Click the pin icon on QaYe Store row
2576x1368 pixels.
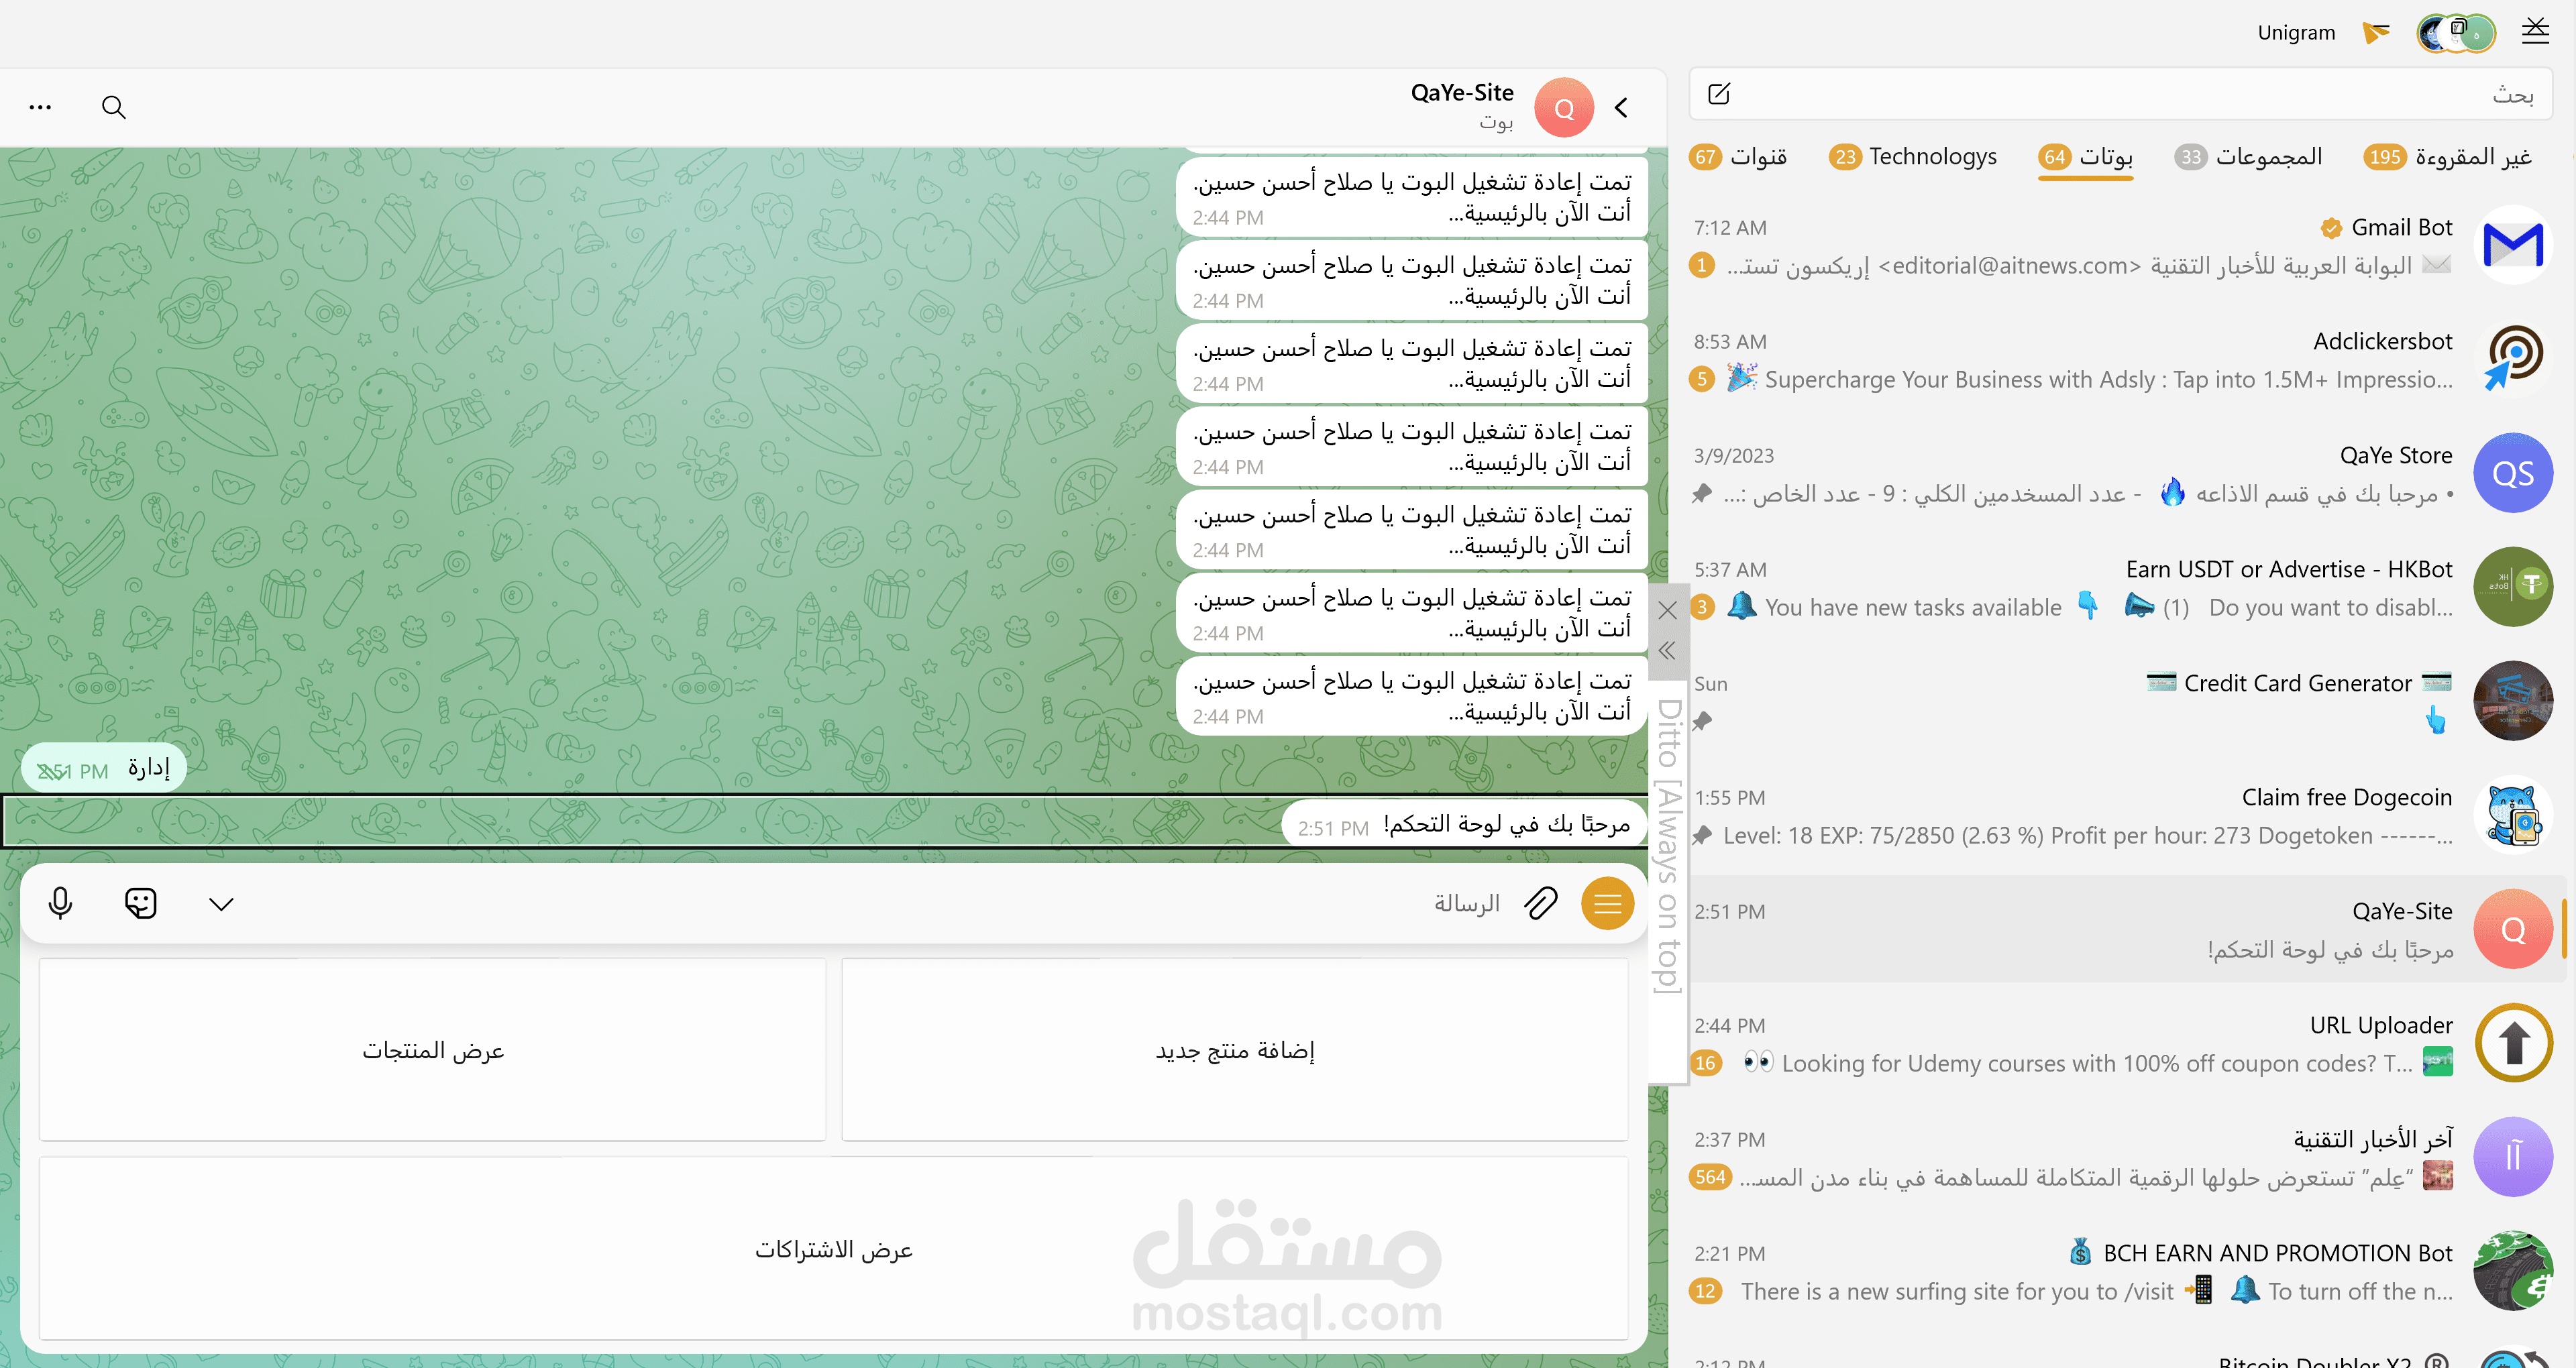pos(1702,493)
